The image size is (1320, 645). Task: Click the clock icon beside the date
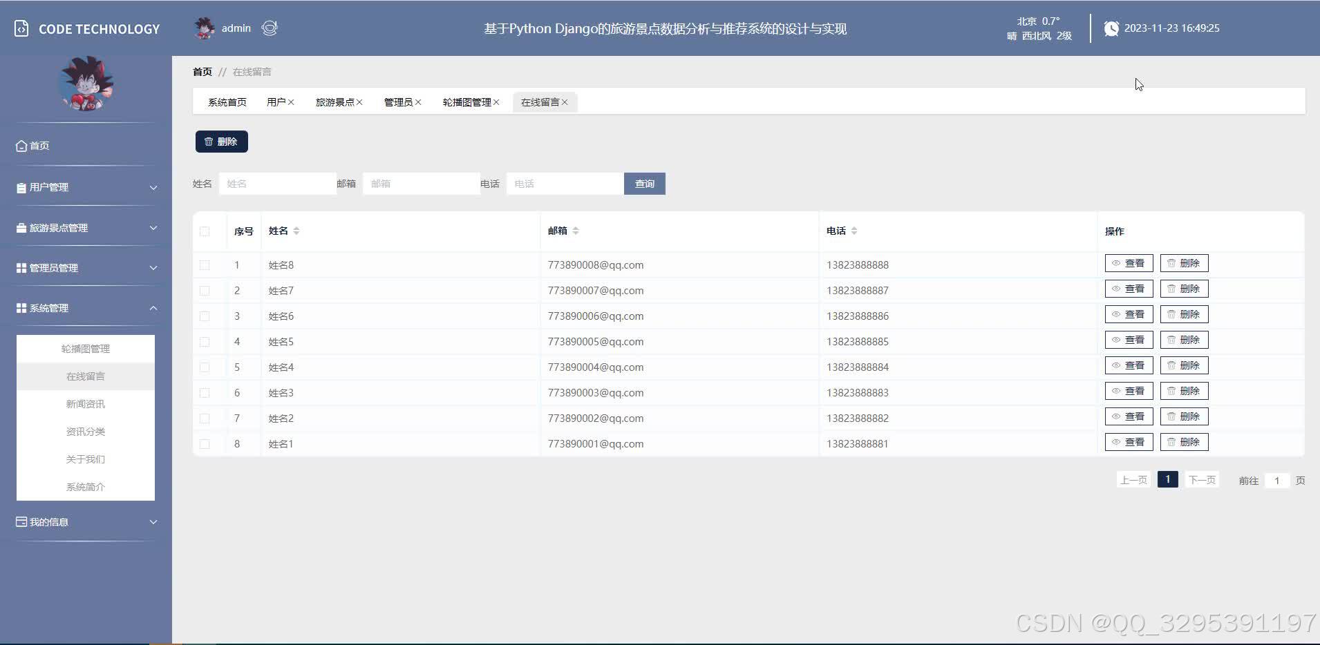[1111, 28]
